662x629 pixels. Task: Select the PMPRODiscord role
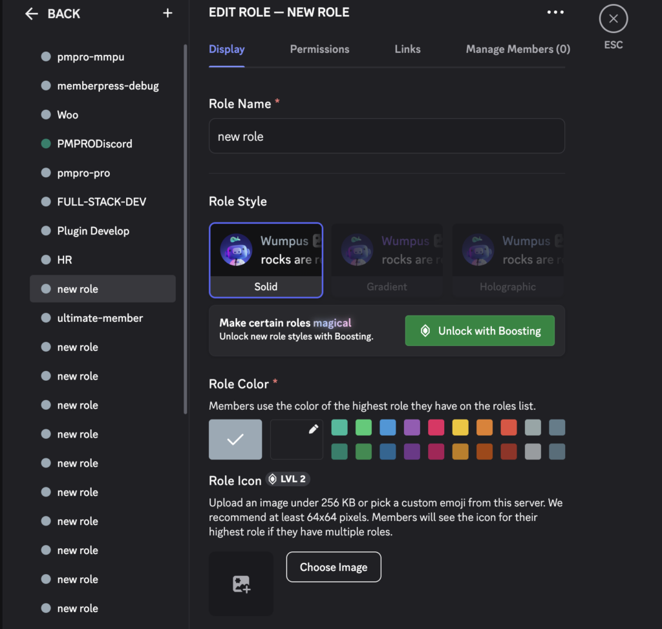pyautogui.click(x=103, y=144)
